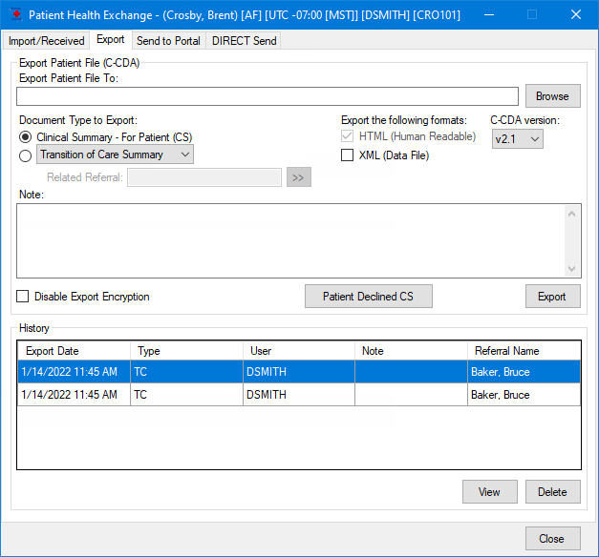Select Clinical Summary - For Patient radio button
Image resolution: width=599 pixels, height=557 pixels.
click(26, 137)
